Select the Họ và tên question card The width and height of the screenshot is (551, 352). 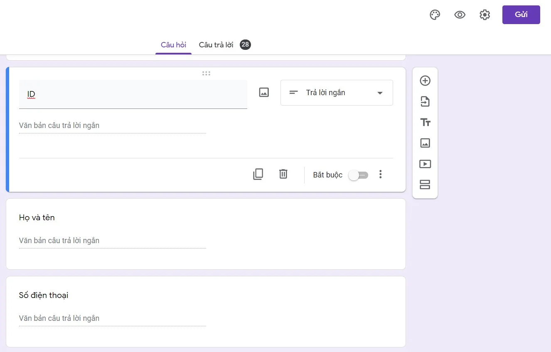pyautogui.click(x=206, y=234)
